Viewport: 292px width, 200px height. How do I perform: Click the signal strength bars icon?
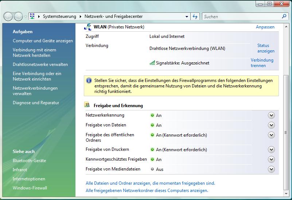click(x=152, y=63)
